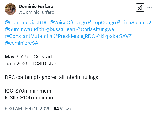Viewport: 157px width, 113px height.
Task: Click the @cominiereSA mention
Action: [x=22, y=43]
